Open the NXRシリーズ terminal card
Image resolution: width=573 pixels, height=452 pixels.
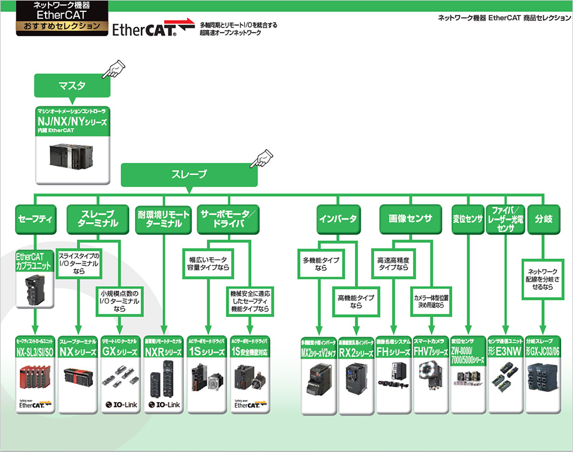click(x=164, y=375)
